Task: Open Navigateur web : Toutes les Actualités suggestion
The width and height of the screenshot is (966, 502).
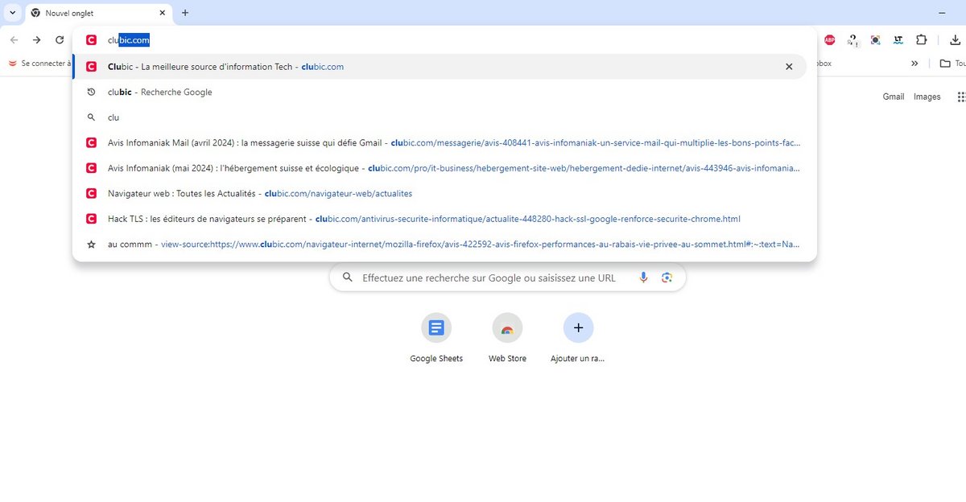Action: click(440, 194)
